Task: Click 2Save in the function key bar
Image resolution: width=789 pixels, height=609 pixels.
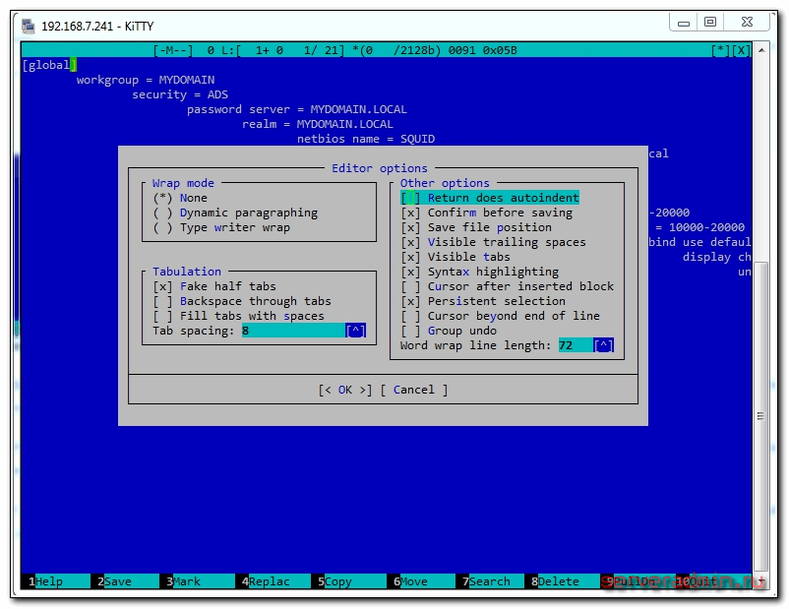Action: coord(115,581)
